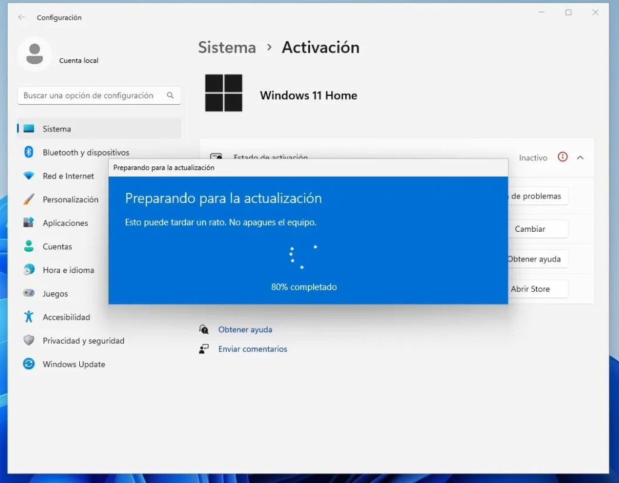
Task: Click the Cuenta local account name
Action: pos(79,61)
